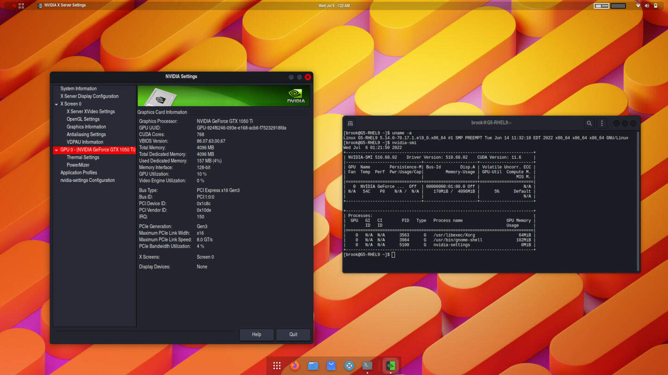
Task: Open the volume speaker indicator
Action: [x=647, y=6]
